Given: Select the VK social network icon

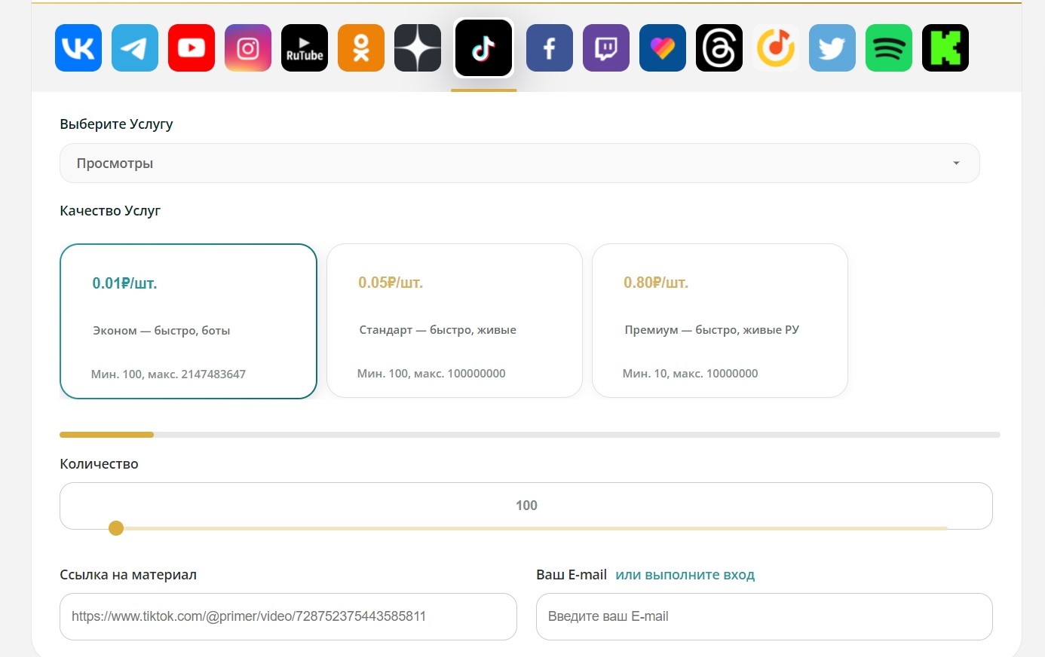Looking at the screenshot, I should (78, 48).
